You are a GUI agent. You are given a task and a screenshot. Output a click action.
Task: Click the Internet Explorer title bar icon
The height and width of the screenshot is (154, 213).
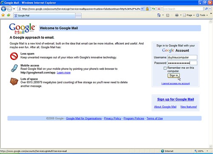pyautogui.click(x=2, y=3)
